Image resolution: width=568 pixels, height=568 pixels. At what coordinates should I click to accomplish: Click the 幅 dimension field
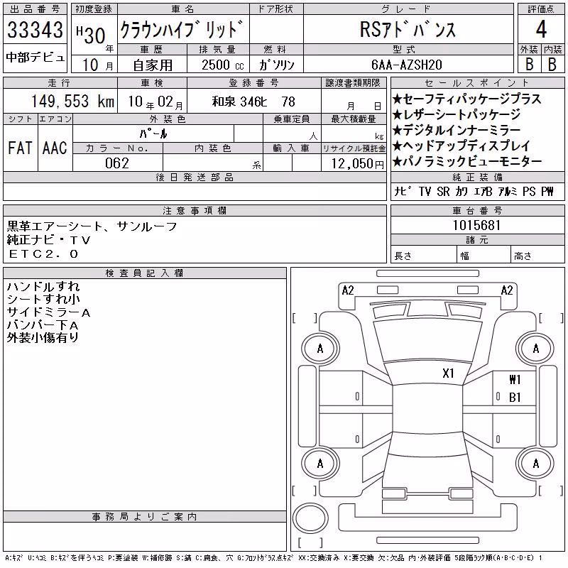[484, 256]
